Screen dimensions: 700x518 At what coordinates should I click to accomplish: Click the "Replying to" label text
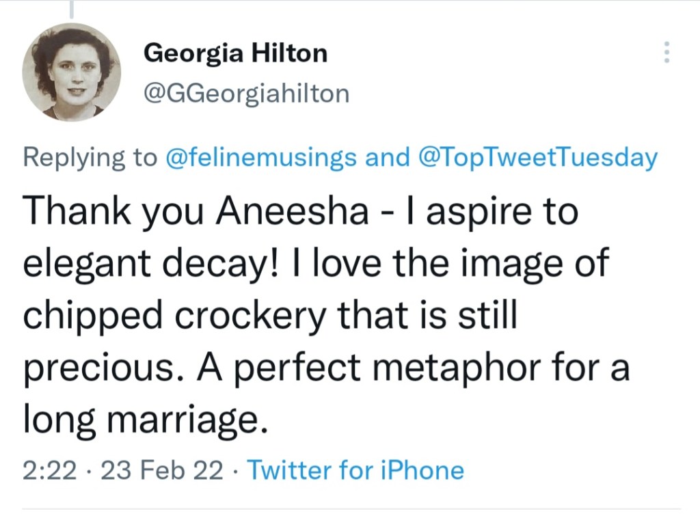pyautogui.click(x=90, y=158)
